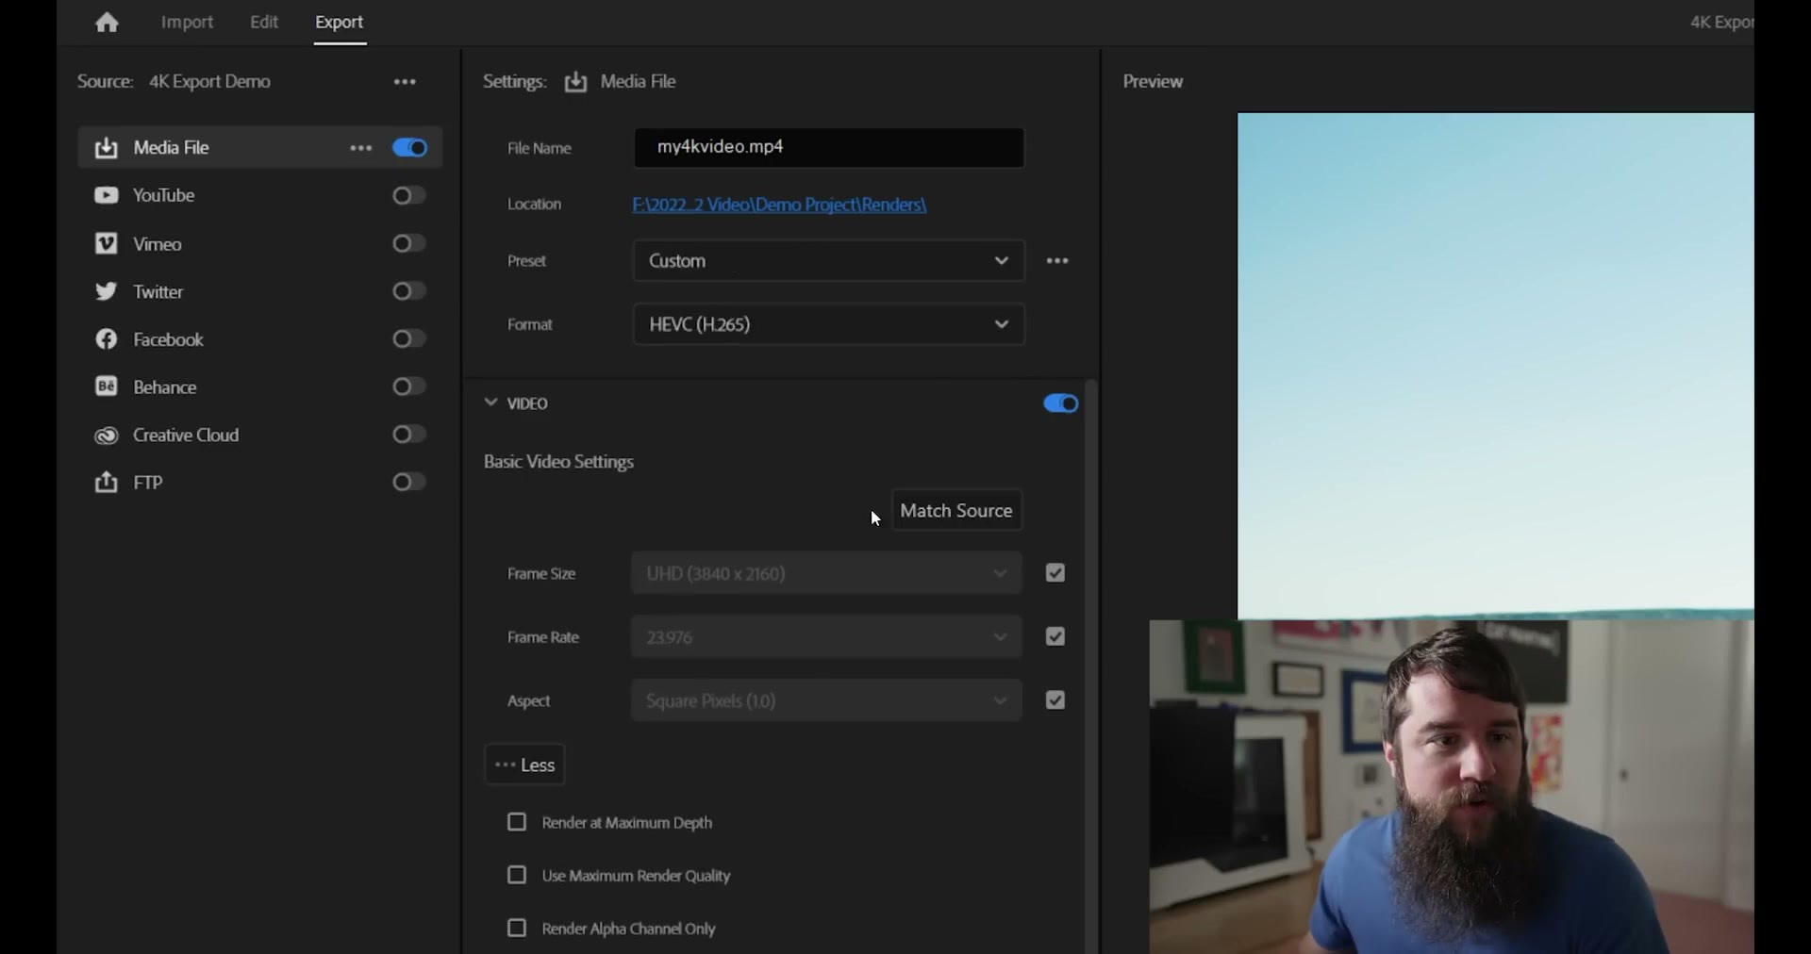The height and width of the screenshot is (954, 1811).
Task: Uncheck the Frame Size match source checkbox
Action: coord(1055,572)
